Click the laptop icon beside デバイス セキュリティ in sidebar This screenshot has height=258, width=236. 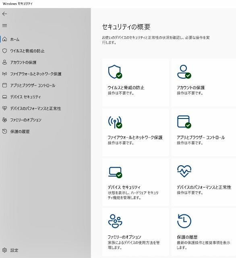pyautogui.click(x=4, y=97)
